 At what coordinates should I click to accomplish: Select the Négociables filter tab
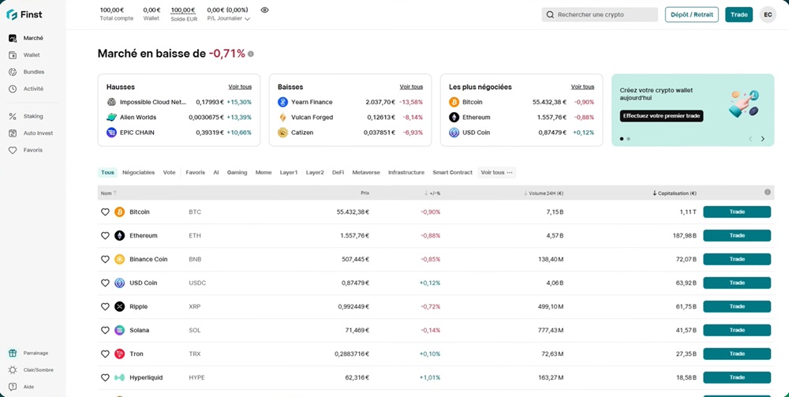[138, 173]
